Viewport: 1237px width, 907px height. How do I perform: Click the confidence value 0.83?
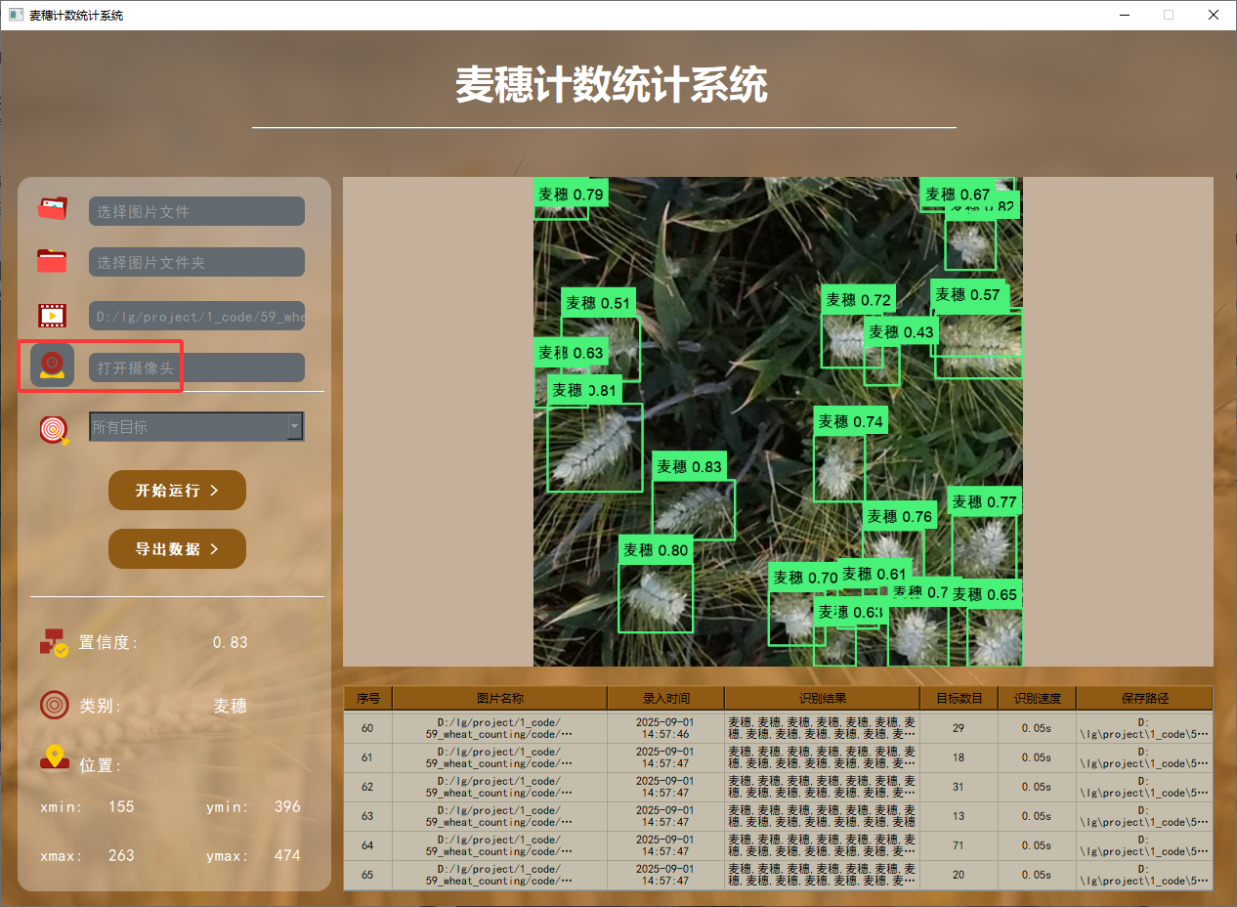[x=231, y=642]
